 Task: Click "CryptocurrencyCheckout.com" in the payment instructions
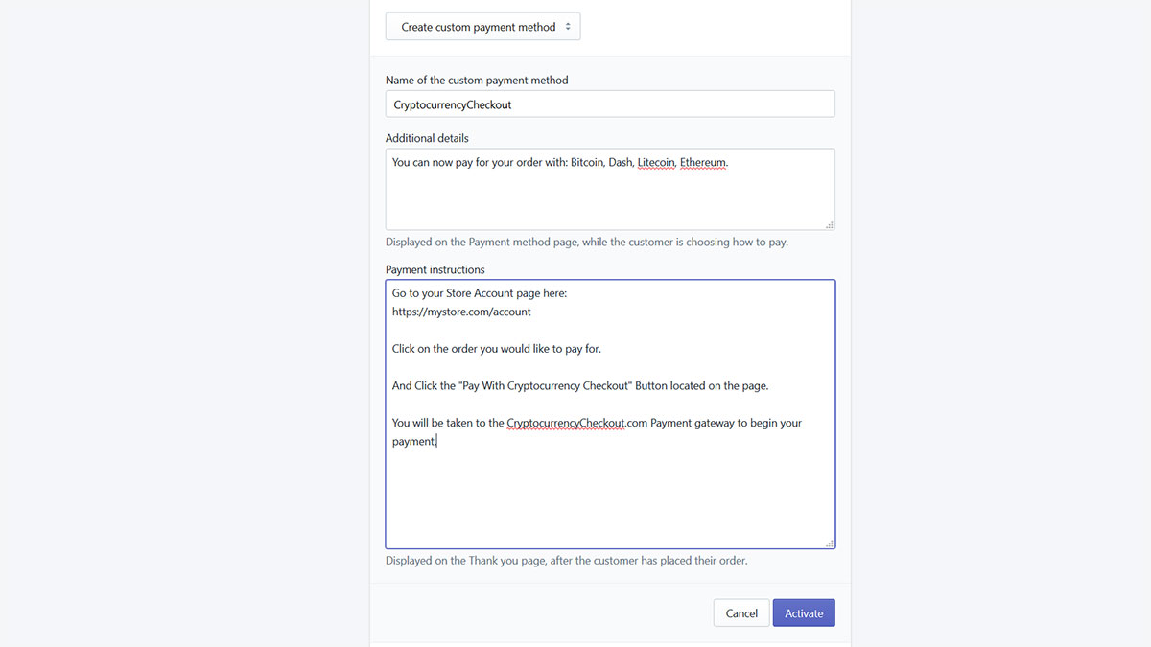[577, 423]
